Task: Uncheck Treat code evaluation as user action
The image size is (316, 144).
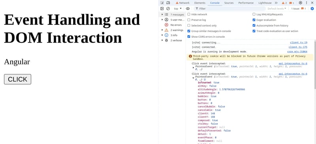Action: [254, 31]
